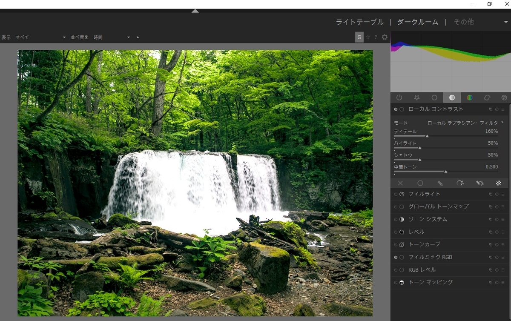
Task: Open dropdown arrow next to その他
Action: pos(505,23)
